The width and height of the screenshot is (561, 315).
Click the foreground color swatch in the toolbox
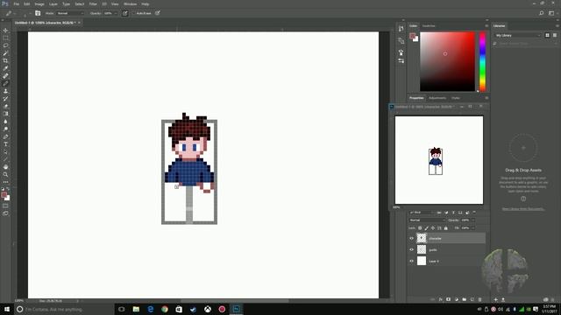(4, 195)
